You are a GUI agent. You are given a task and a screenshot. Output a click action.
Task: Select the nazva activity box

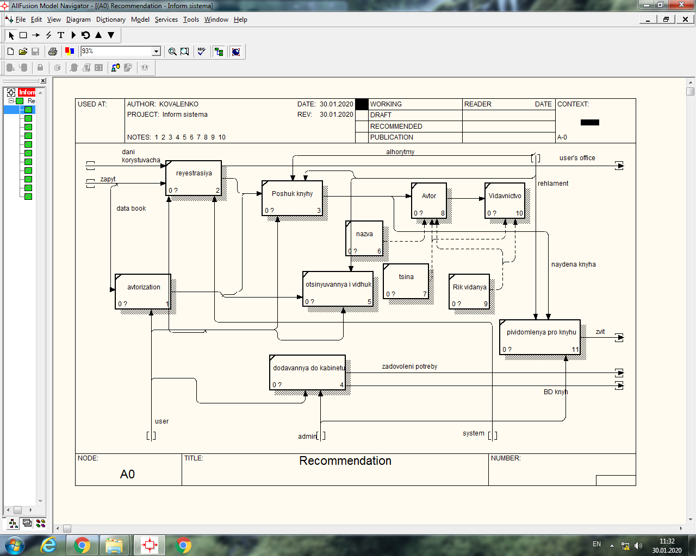[x=364, y=238]
